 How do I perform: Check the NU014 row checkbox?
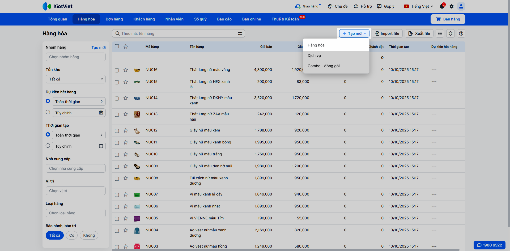[117, 99]
